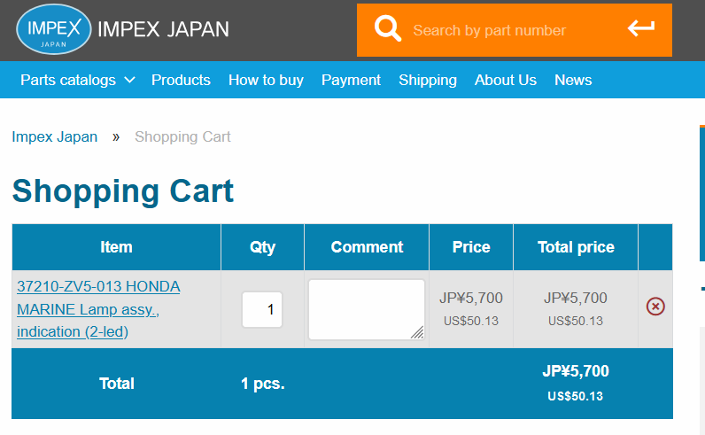This screenshot has width=705, height=435.
Task: Click the IMPEX JAPAN header title text
Action: tap(163, 30)
